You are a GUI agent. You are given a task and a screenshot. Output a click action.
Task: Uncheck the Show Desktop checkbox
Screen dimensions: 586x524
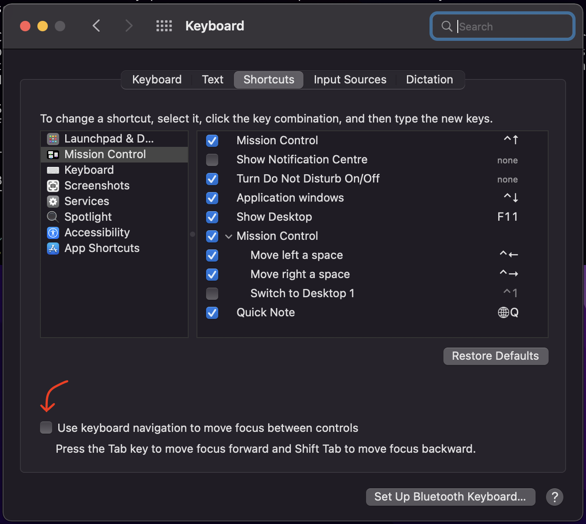212,217
